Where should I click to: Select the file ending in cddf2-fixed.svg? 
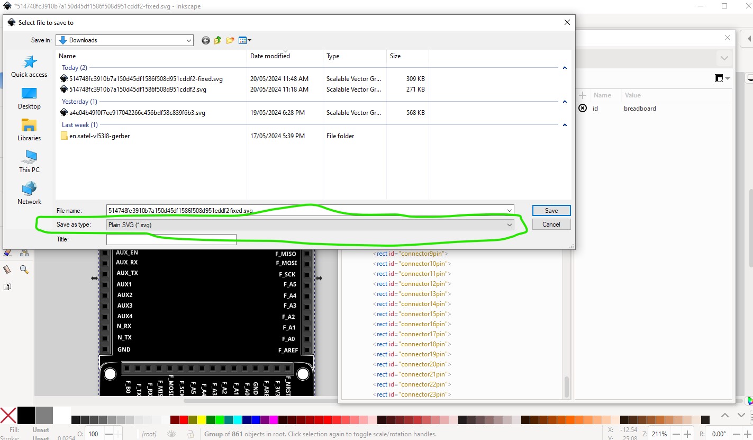coord(146,79)
